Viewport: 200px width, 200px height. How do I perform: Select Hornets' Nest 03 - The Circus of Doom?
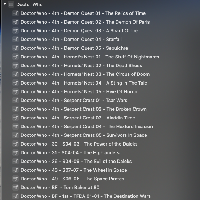tap(85, 74)
